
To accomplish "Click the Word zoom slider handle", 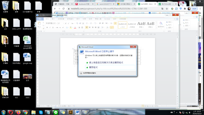I will pos(167,106).
